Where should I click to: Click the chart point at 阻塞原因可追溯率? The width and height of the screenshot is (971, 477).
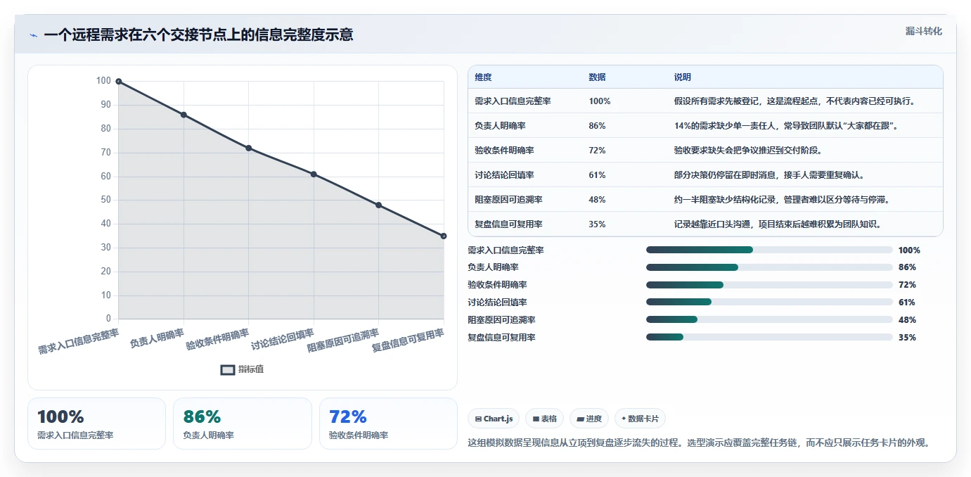tap(378, 205)
